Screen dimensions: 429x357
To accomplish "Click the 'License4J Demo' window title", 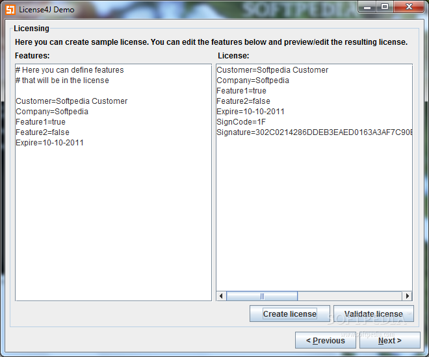I will pyautogui.click(x=47, y=10).
